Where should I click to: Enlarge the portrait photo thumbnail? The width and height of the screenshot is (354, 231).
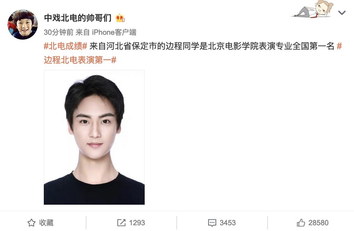click(x=94, y=138)
